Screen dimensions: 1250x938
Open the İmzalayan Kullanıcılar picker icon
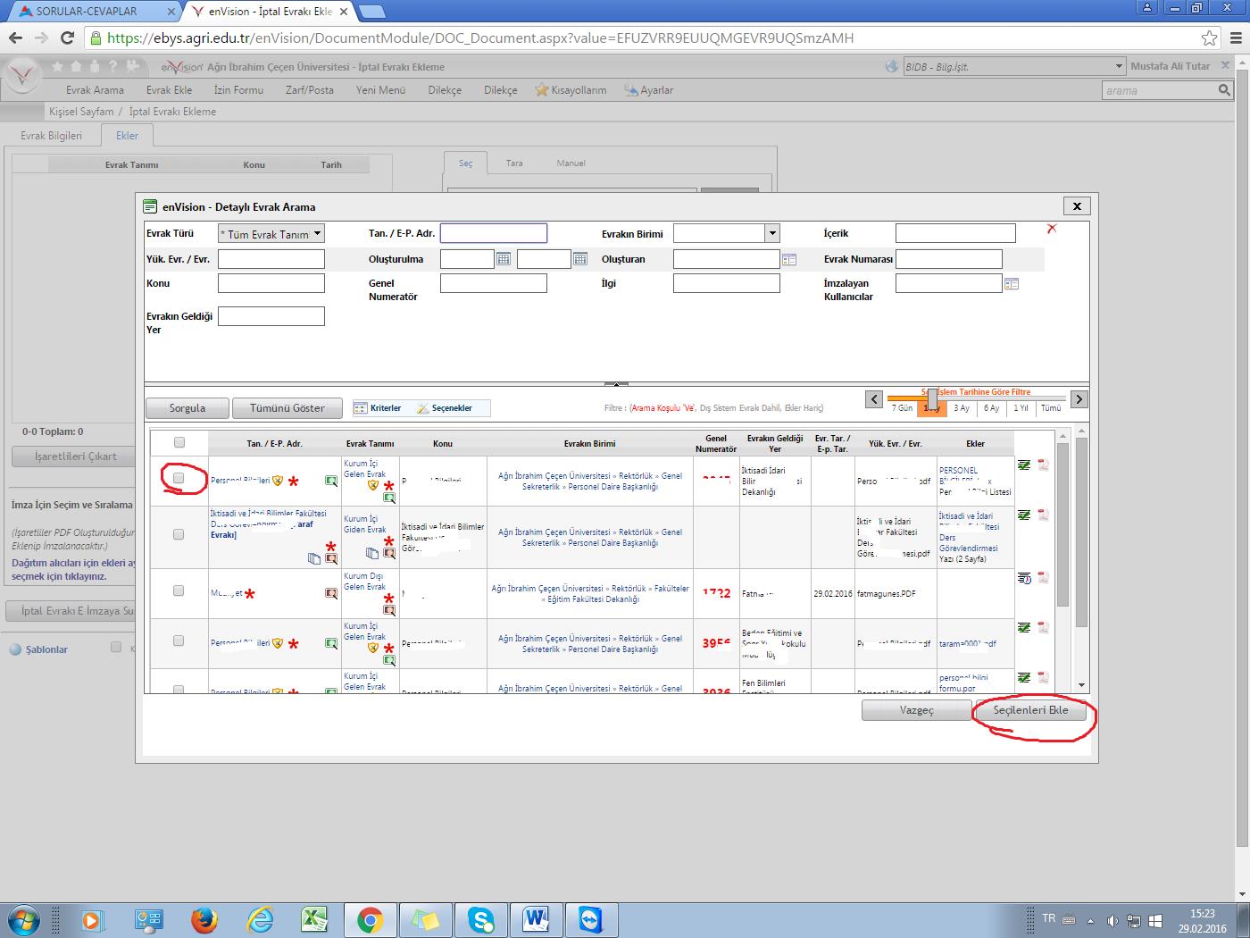pyautogui.click(x=1011, y=284)
